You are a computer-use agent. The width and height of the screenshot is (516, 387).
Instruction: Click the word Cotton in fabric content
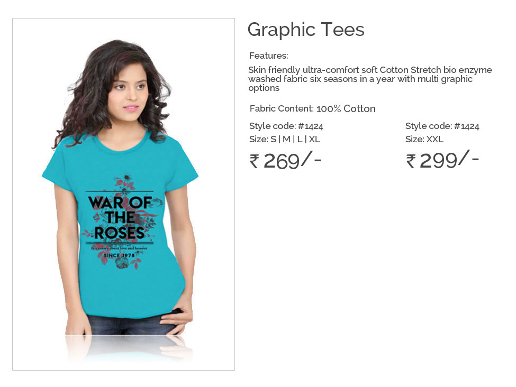pos(359,108)
